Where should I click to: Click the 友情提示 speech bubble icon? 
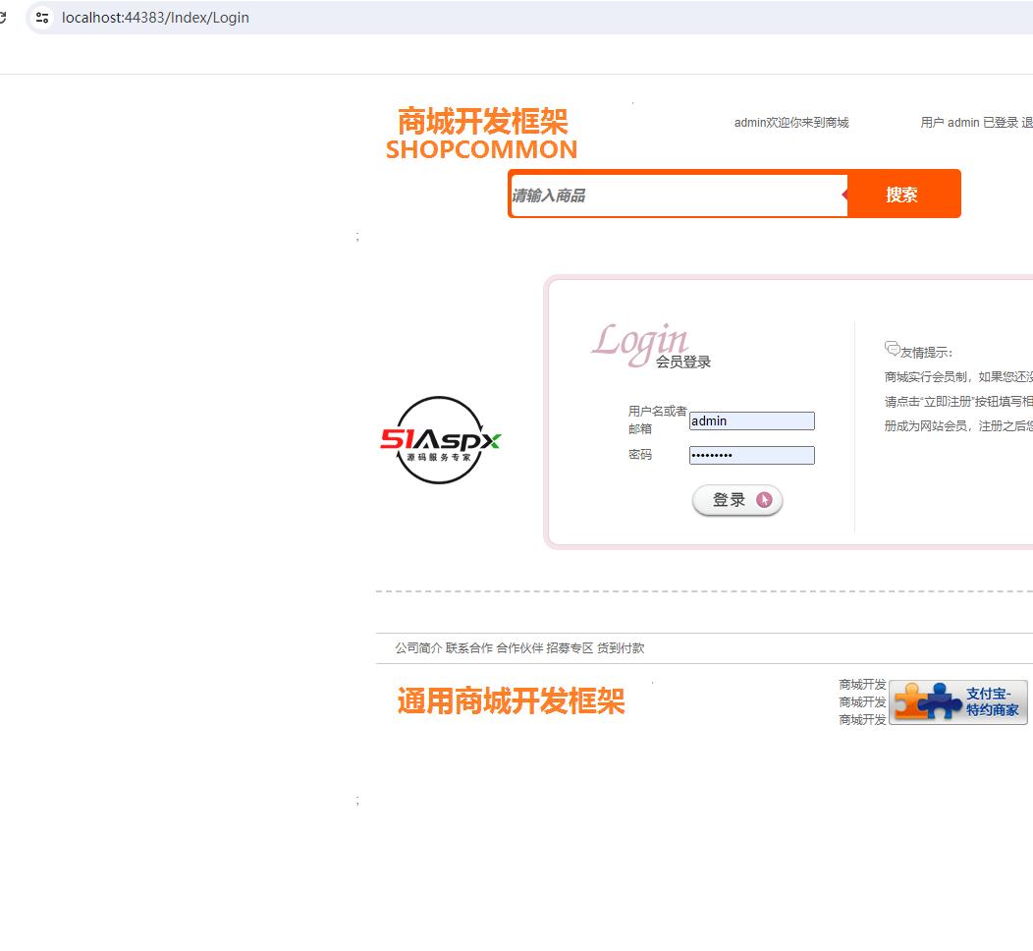coord(892,348)
